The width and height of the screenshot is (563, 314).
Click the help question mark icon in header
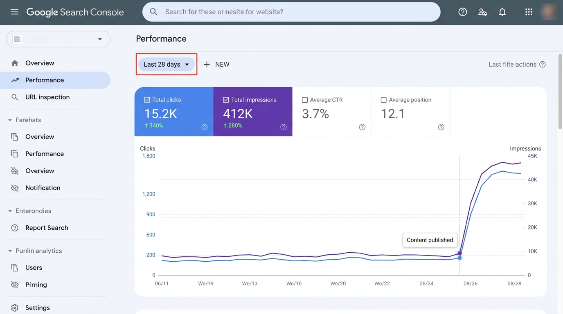(x=462, y=12)
